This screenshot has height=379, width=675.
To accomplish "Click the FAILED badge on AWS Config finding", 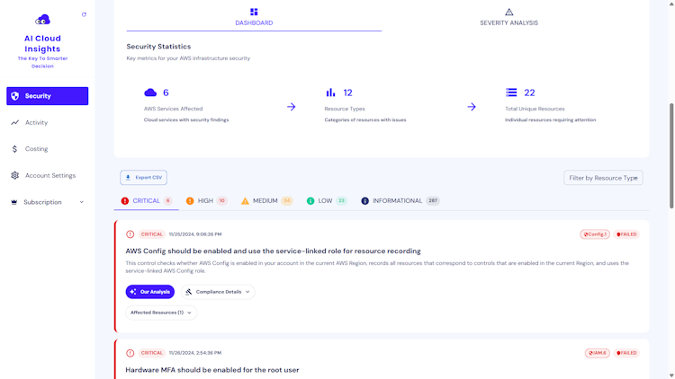I will click(626, 234).
